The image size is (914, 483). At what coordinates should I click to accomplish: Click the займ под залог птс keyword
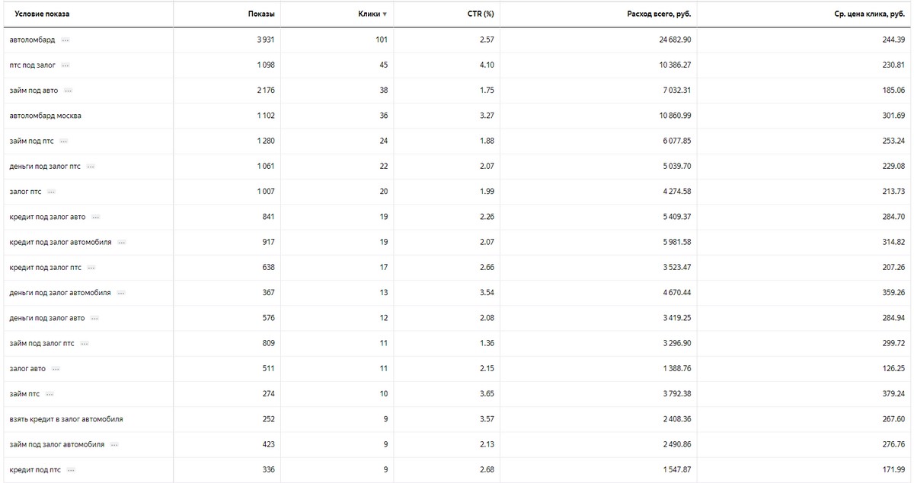pyautogui.click(x=42, y=344)
